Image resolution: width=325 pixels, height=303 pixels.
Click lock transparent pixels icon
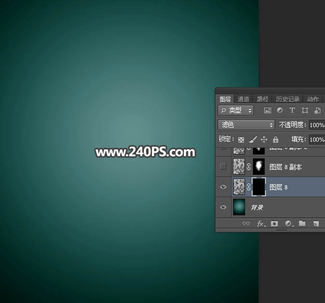pyautogui.click(x=241, y=140)
